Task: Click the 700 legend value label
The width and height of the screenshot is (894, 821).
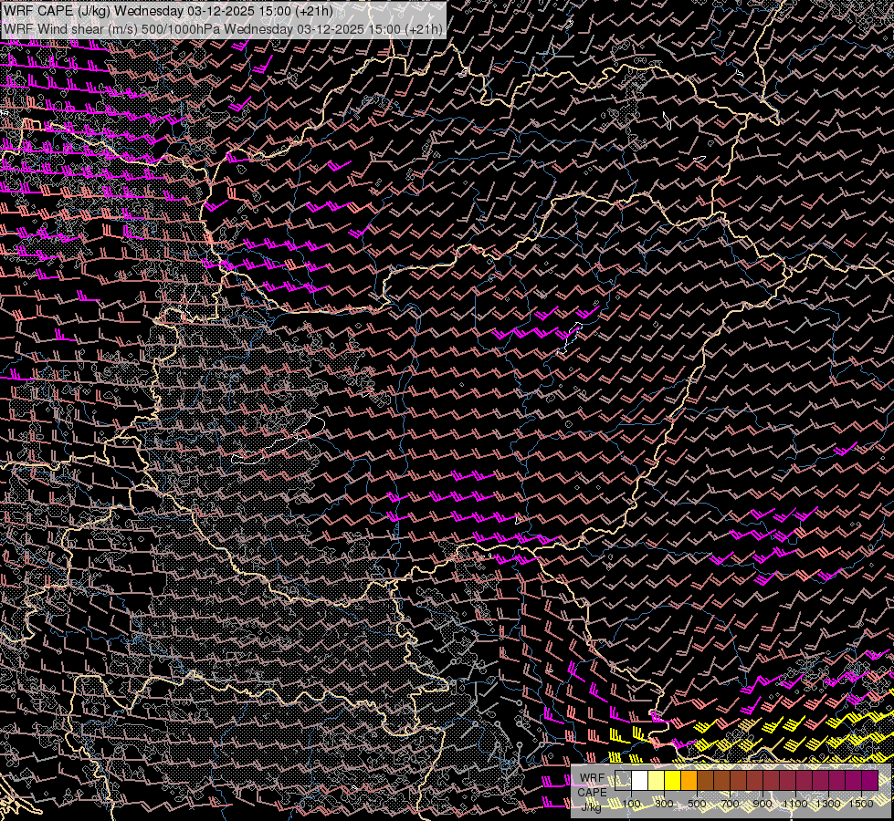Action: point(730,804)
